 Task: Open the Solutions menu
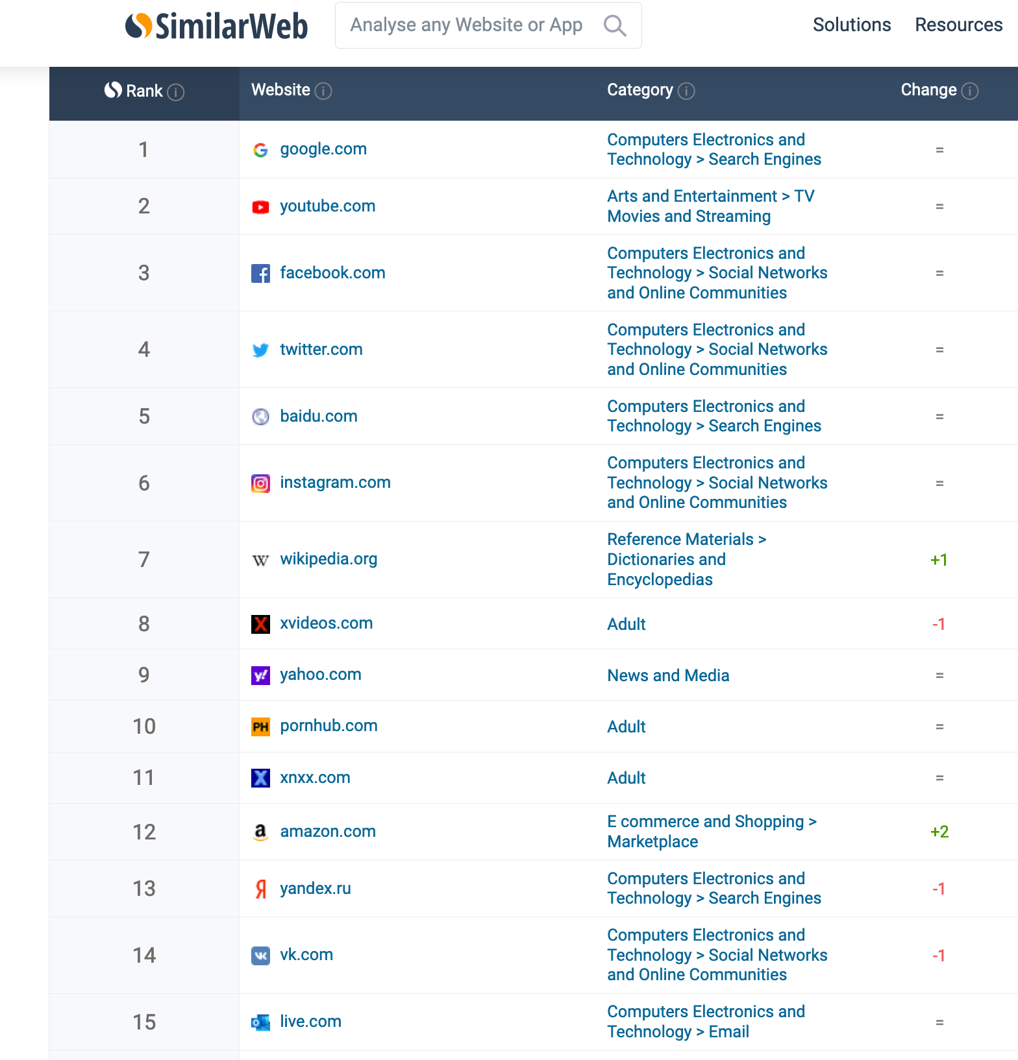click(x=851, y=25)
